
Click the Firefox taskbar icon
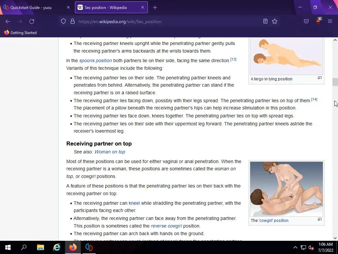click(73, 247)
